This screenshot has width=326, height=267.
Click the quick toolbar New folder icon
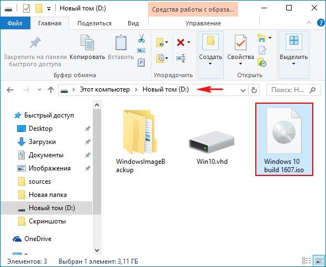coord(39,8)
